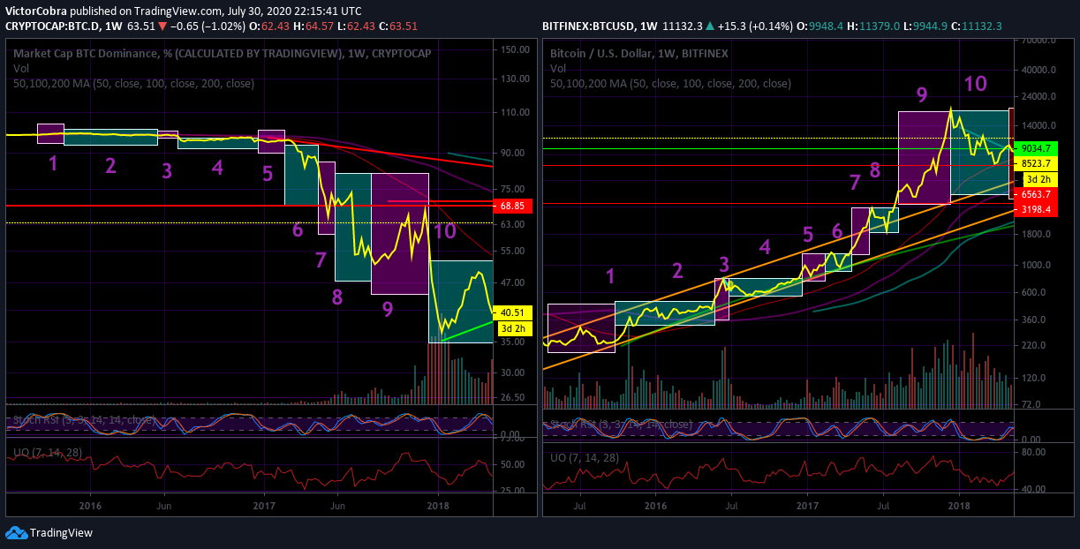This screenshot has height=549, width=1080.
Task: Click the Bitcoin / U.S. Dollar chart title
Action: point(639,53)
